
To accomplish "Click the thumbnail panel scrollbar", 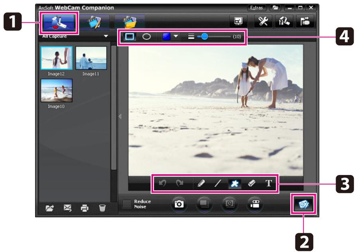I will point(114,108).
